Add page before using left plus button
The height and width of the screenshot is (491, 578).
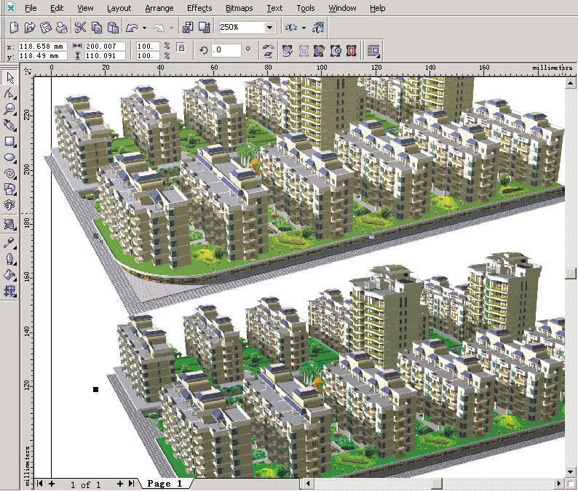pyautogui.click(x=52, y=484)
